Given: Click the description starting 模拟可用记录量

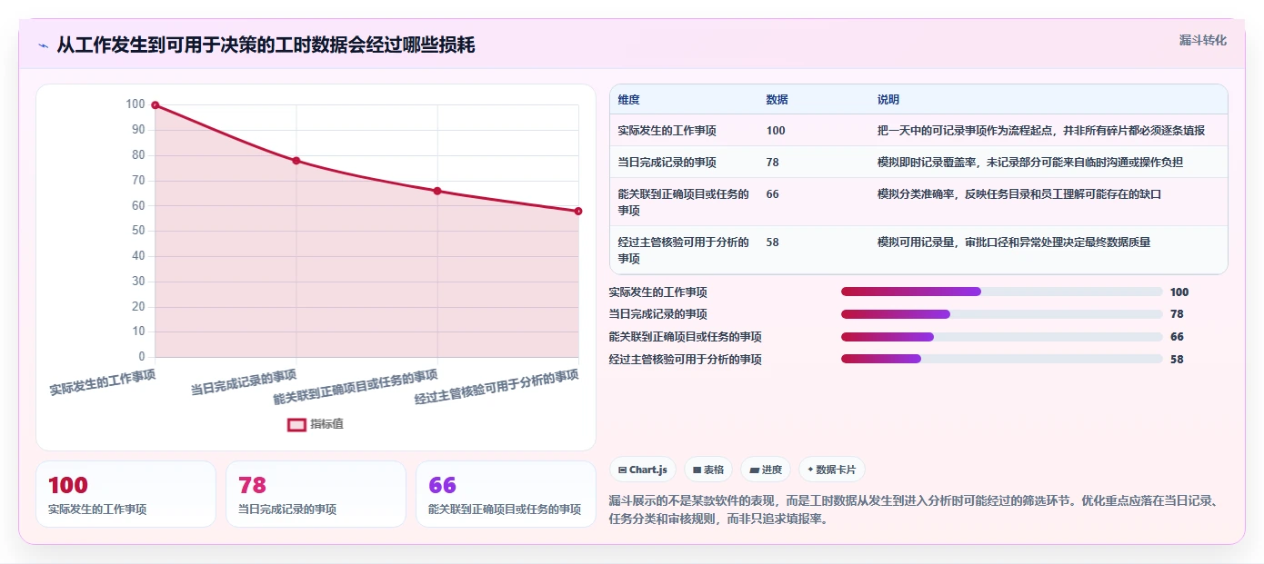Looking at the screenshot, I should pos(1014,242).
